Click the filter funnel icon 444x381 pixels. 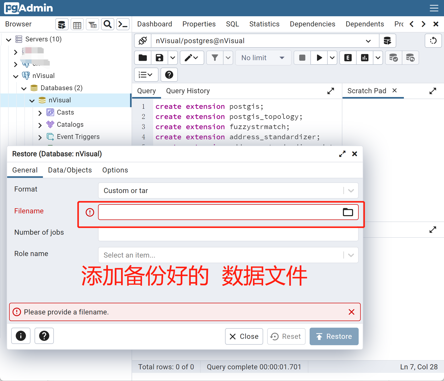pyautogui.click(x=215, y=58)
